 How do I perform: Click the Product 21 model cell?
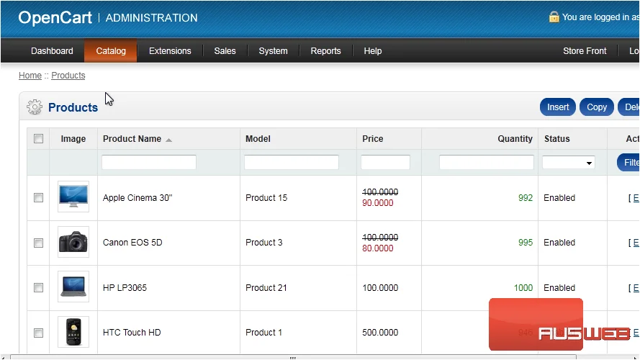266,288
